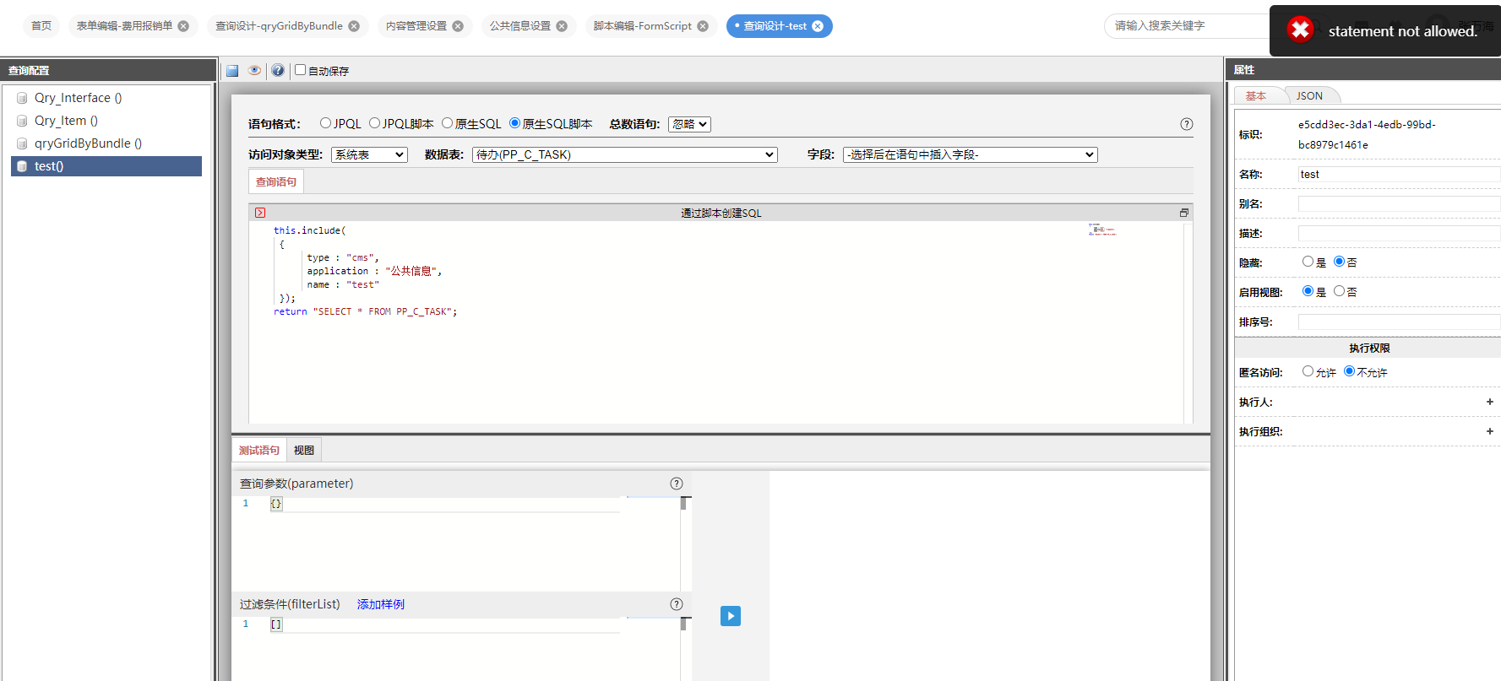The image size is (1501, 681).
Task: Click the 排序号 input field
Action: click(1399, 322)
